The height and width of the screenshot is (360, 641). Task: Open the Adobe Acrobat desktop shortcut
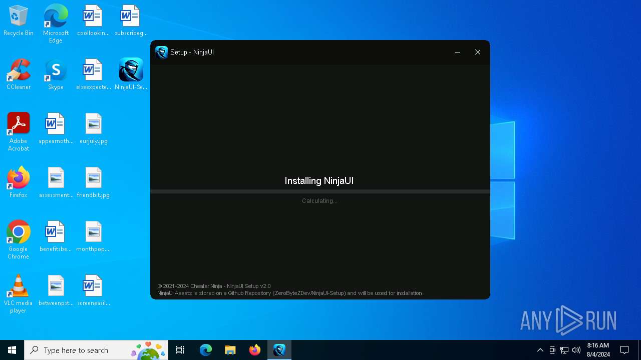19,131
